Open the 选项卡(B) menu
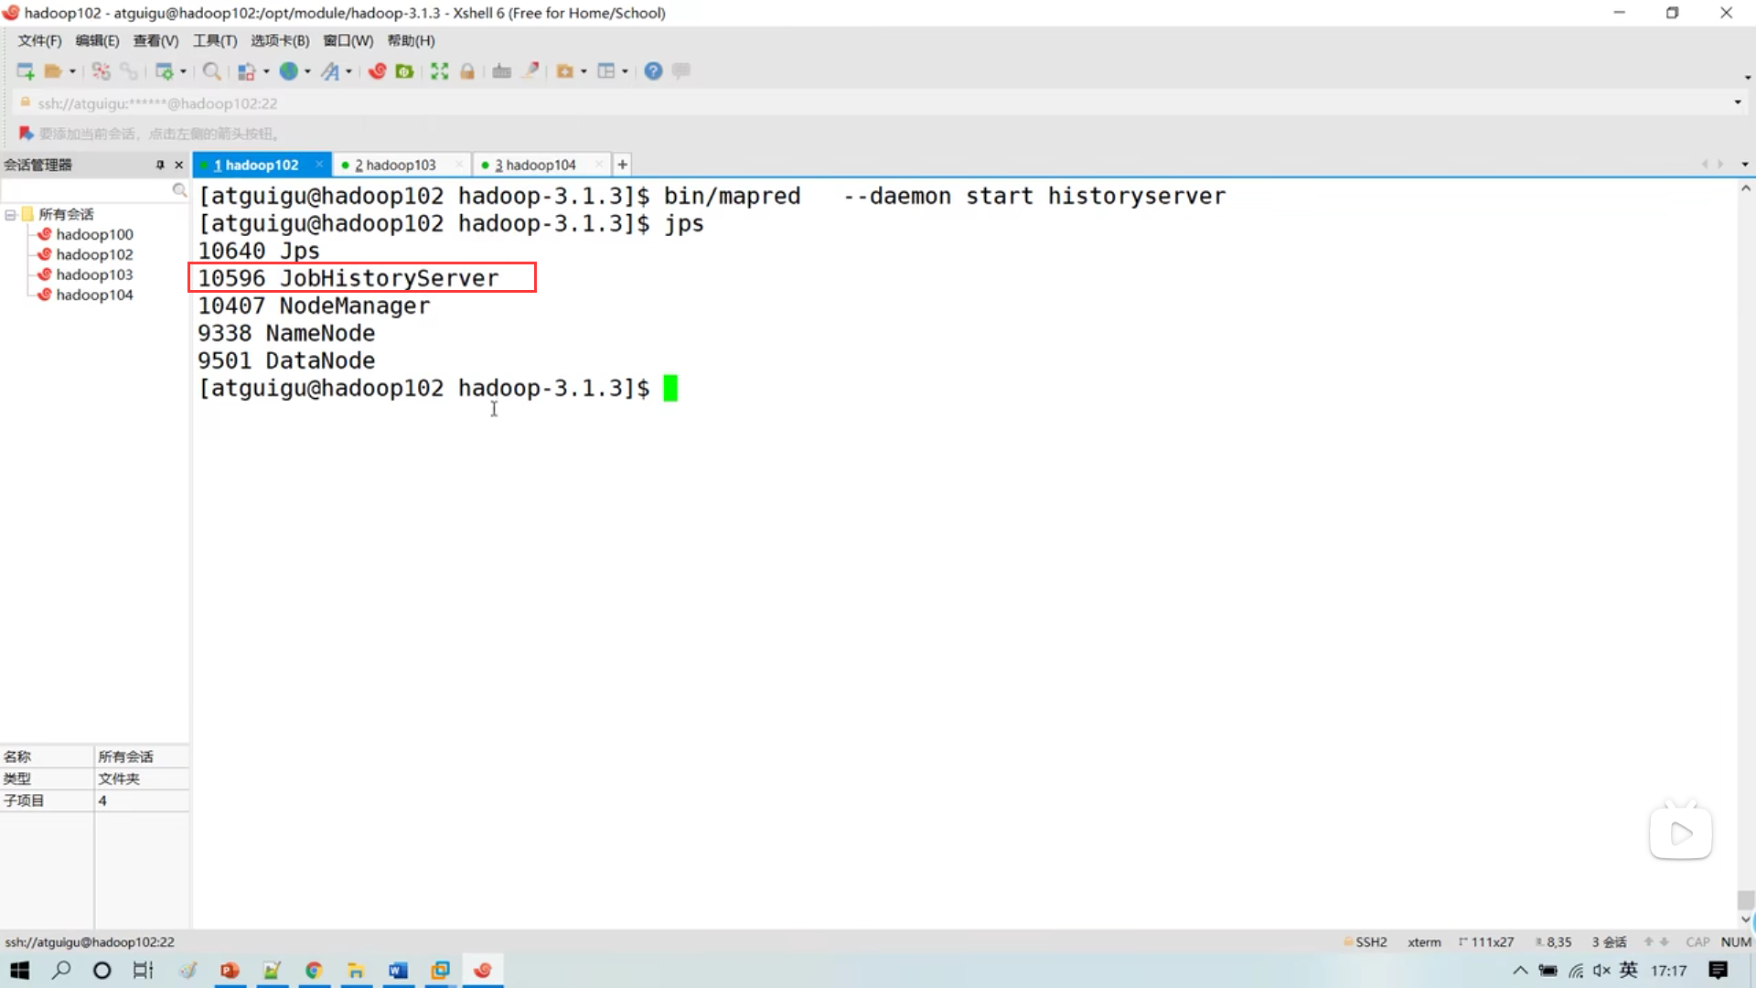The width and height of the screenshot is (1756, 988). click(280, 40)
